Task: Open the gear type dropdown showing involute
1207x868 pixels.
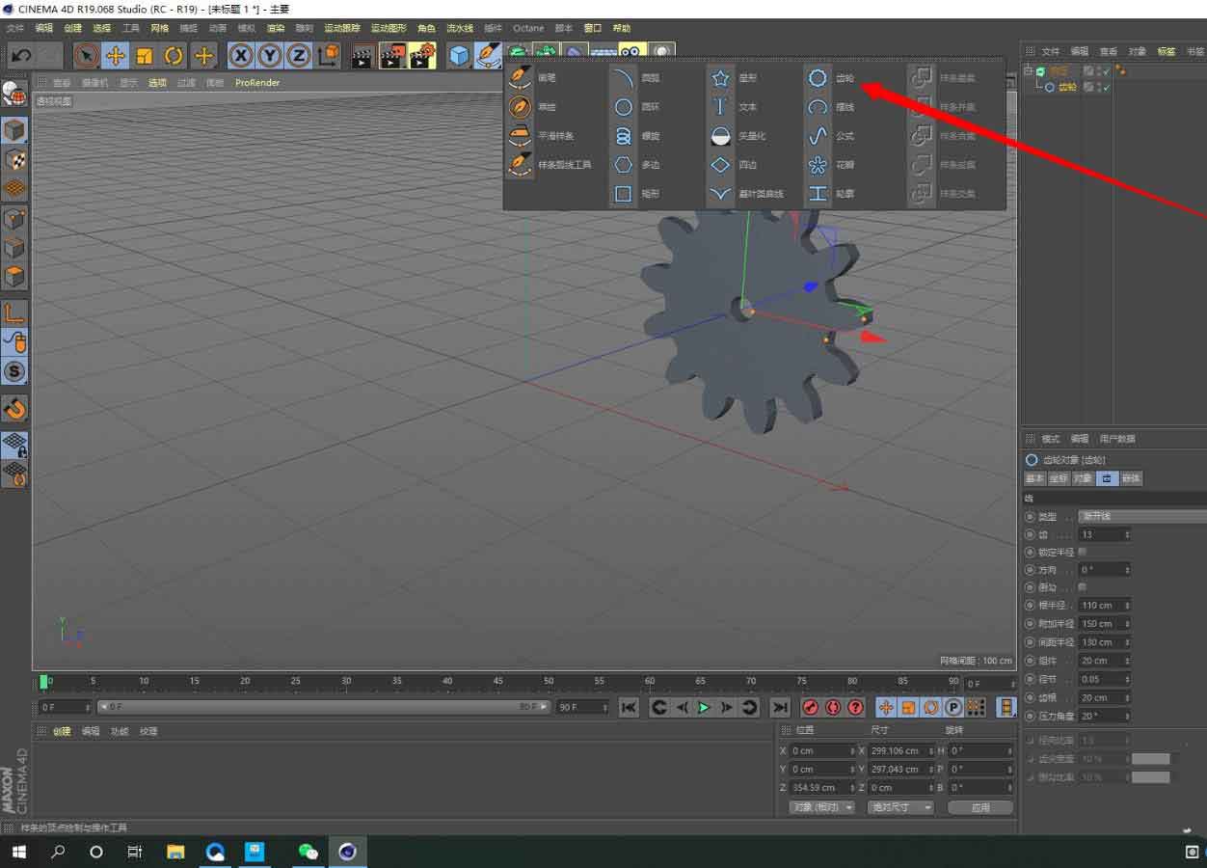Action: point(1142,516)
